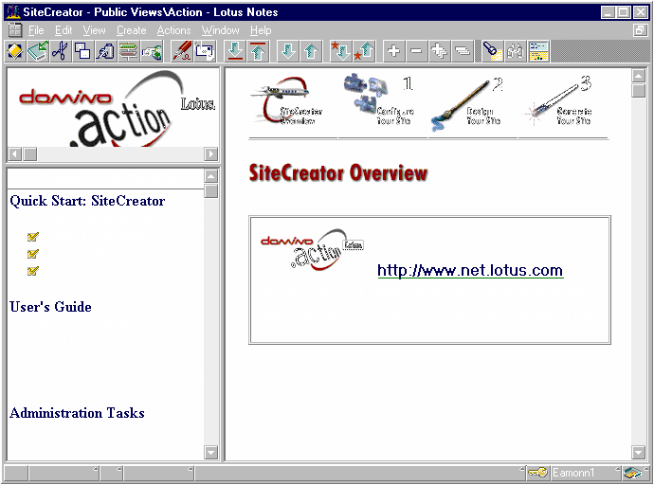
Task: Click the Collapse All double-minus icon
Action: point(463,51)
